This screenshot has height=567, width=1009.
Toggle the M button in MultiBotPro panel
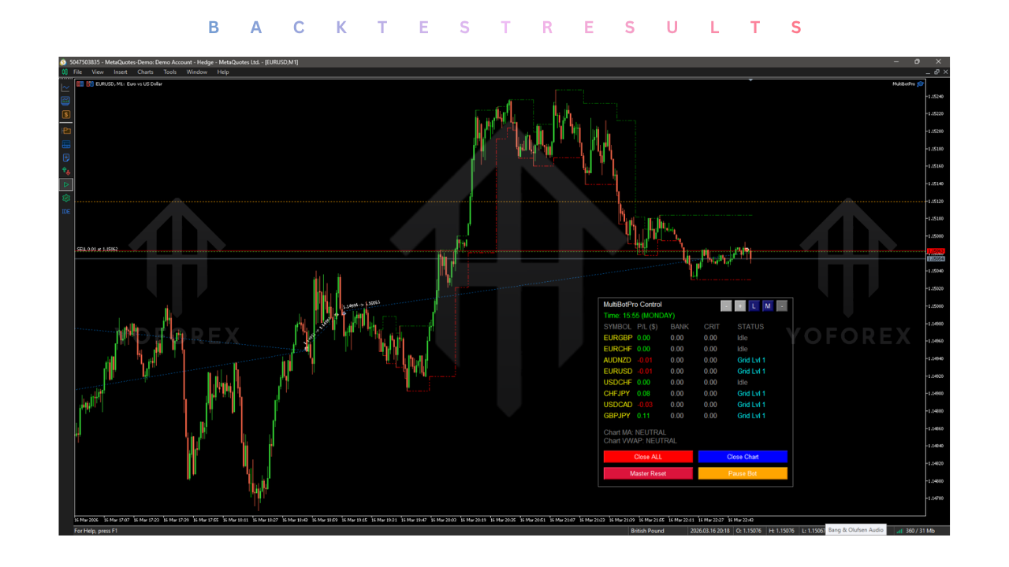(x=768, y=306)
